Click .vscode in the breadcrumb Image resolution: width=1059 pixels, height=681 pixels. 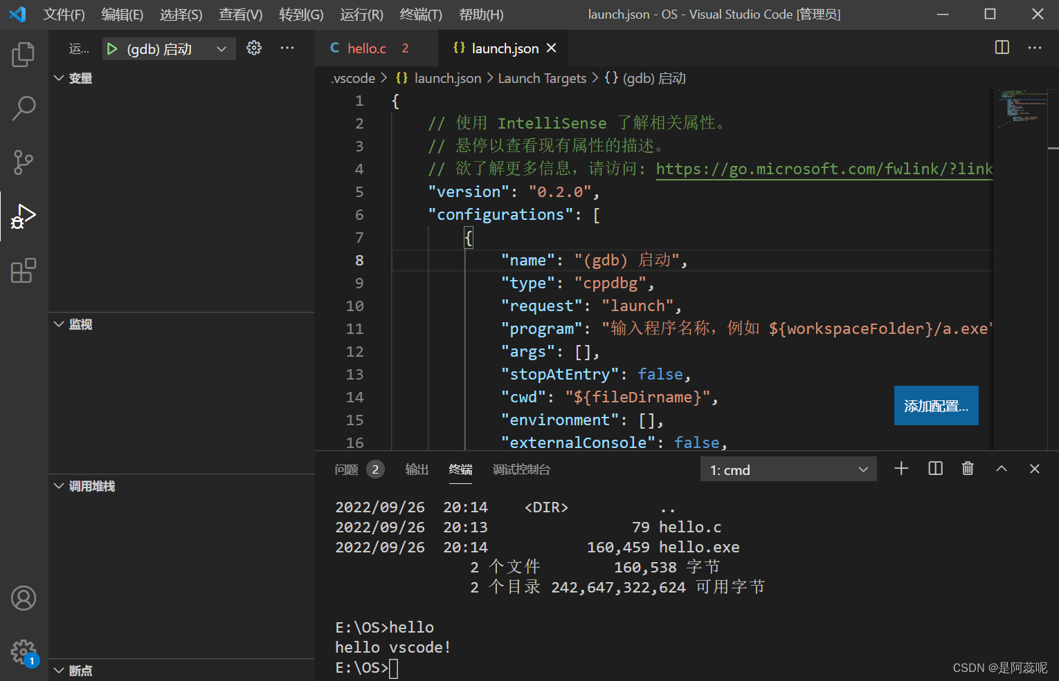tap(353, 78)
